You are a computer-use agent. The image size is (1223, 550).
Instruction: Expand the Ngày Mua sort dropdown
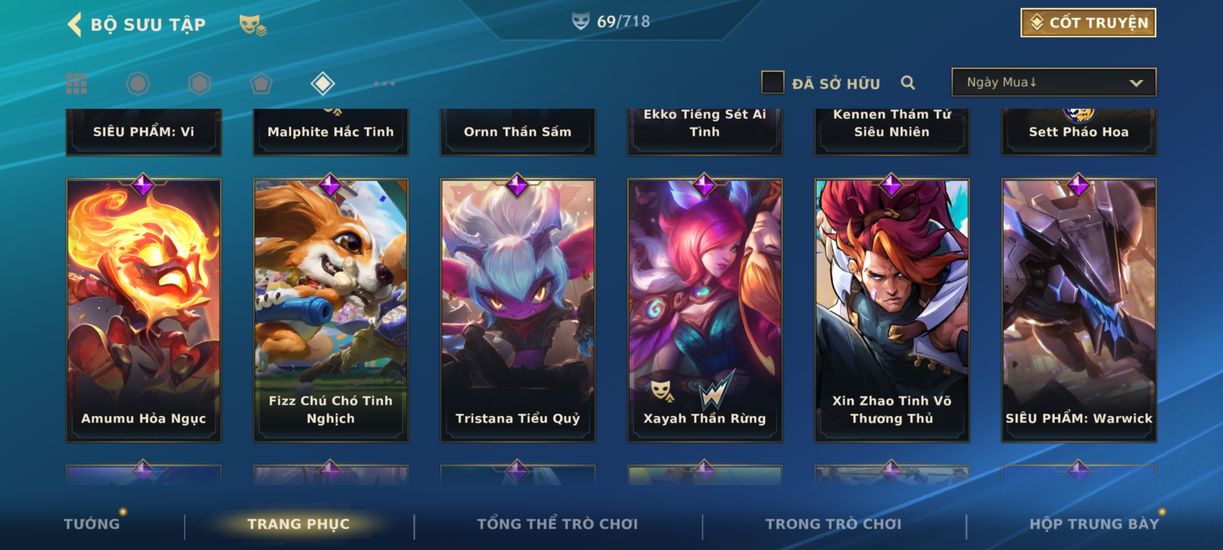pos(1054,82)
